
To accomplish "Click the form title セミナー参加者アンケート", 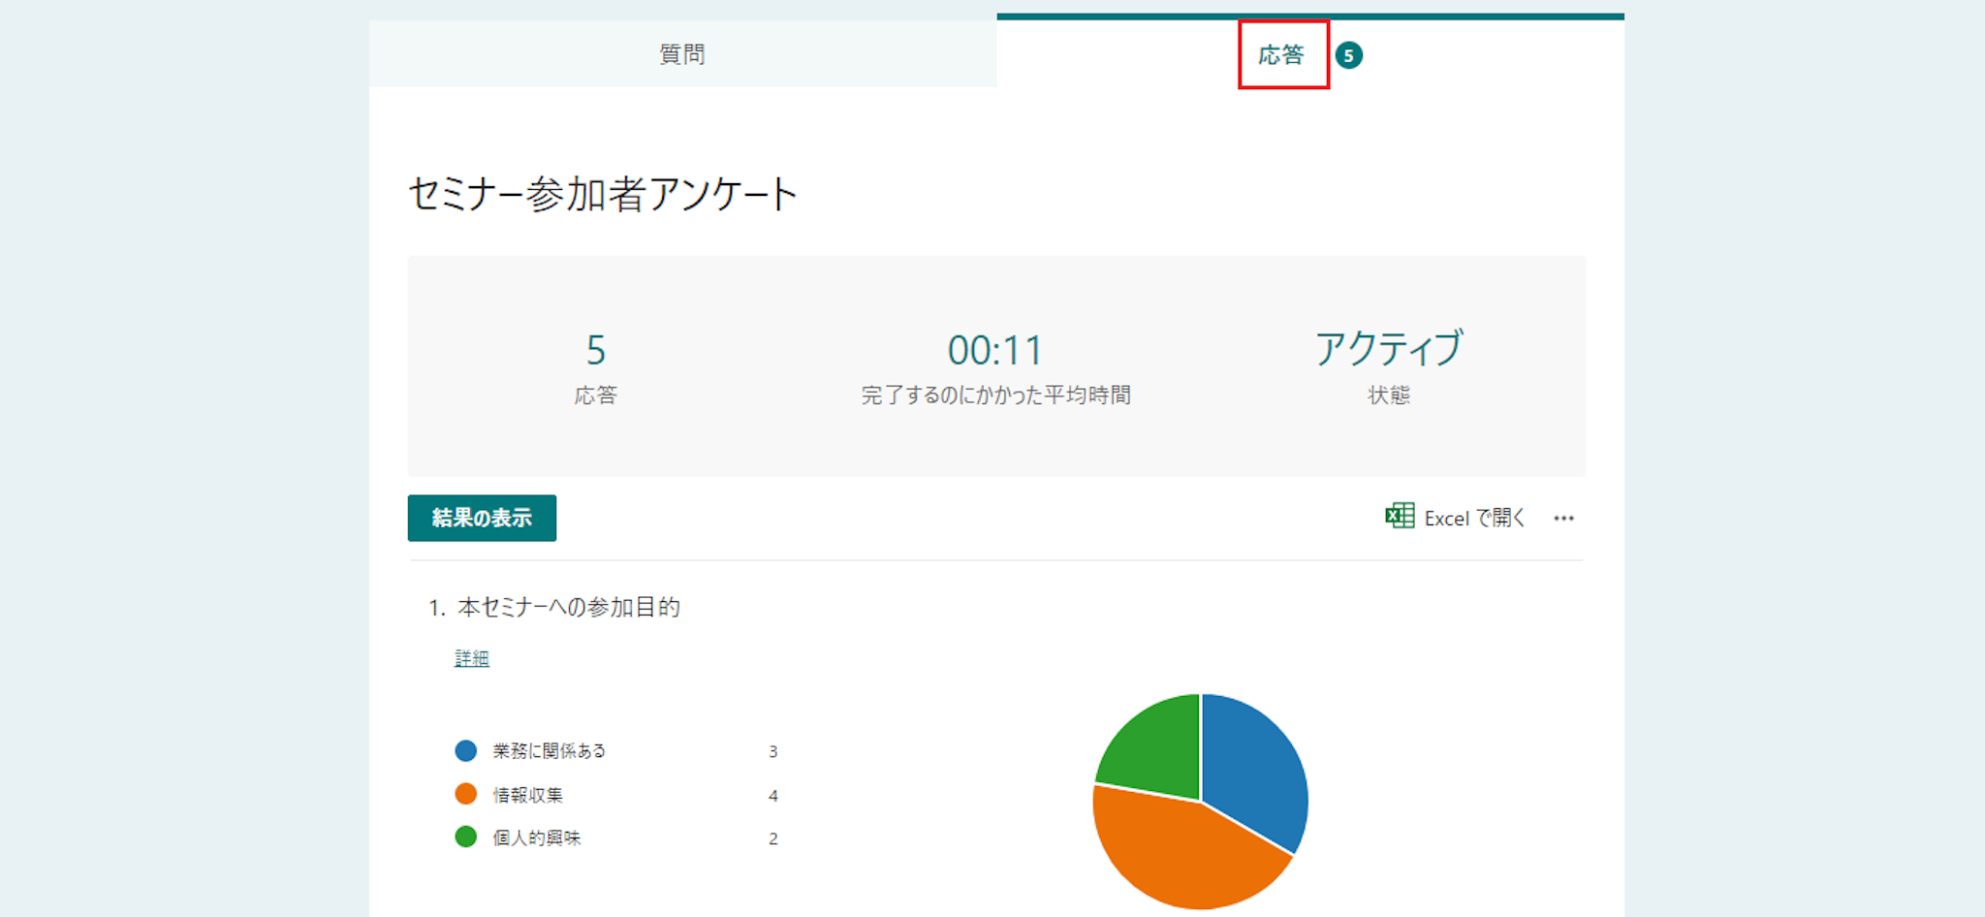I will tap(602, 194).
